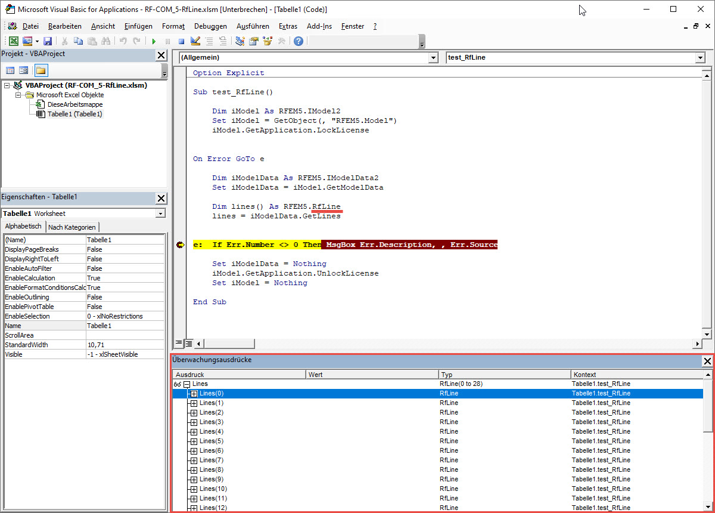
Task: Toggle Folders view in the Project Explorer
Action: click(40, 70)
